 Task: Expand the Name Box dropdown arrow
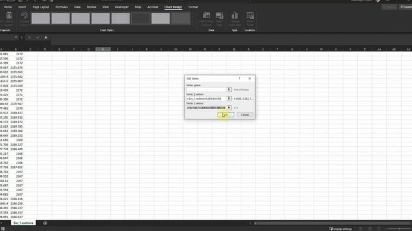point(16,37)
